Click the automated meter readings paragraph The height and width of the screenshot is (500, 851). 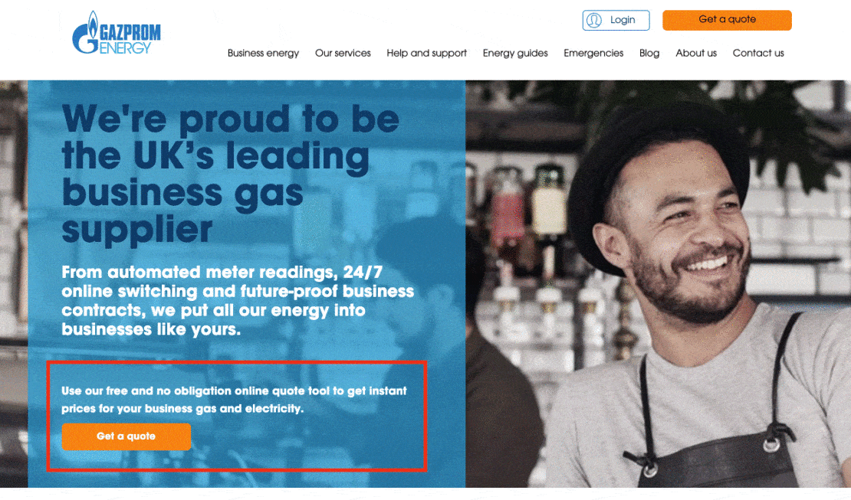[x=238, y=300]
